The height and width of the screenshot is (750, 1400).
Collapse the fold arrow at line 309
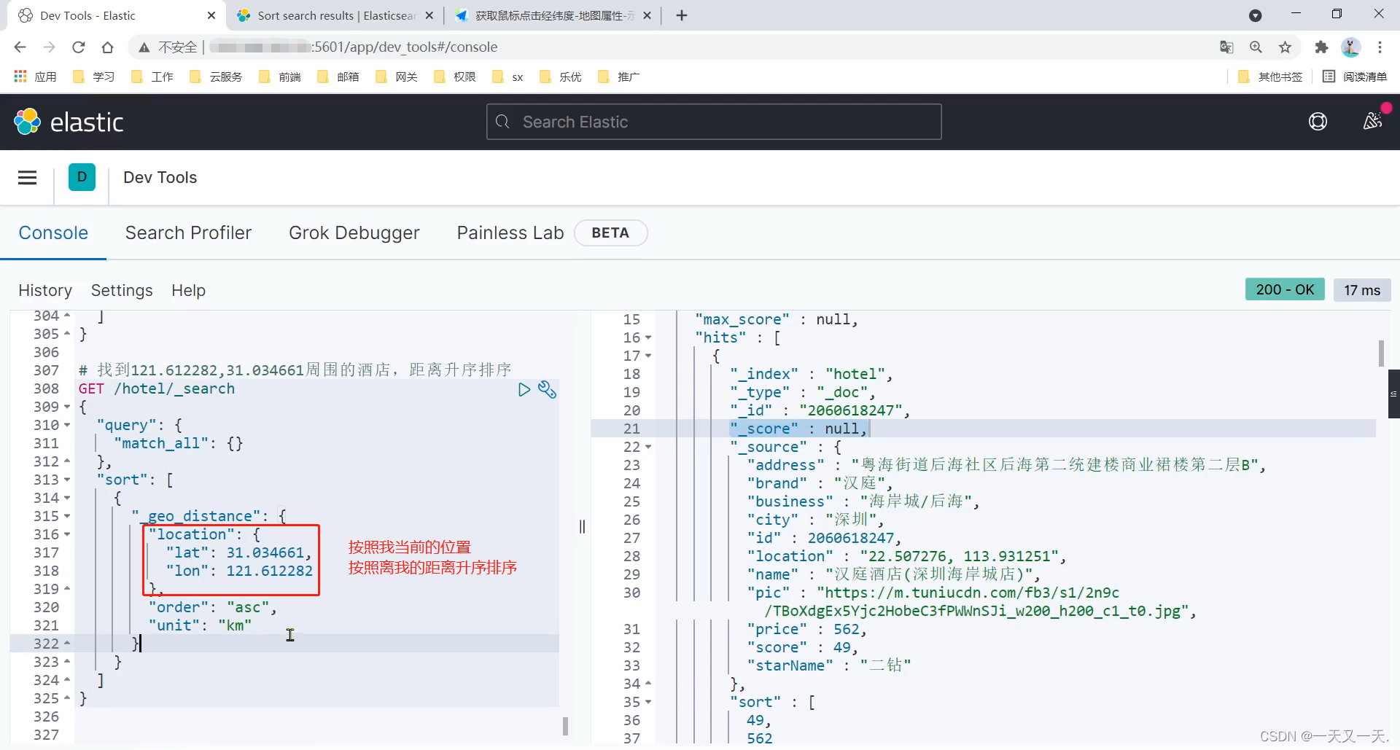point(67,407)
